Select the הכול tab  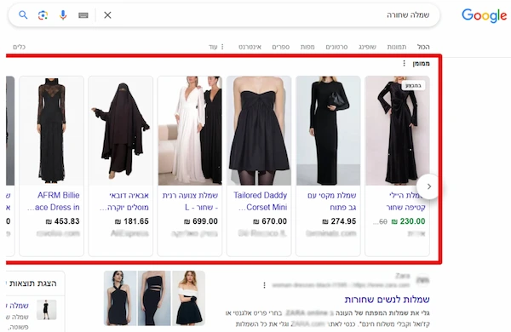tap(423, 47)
